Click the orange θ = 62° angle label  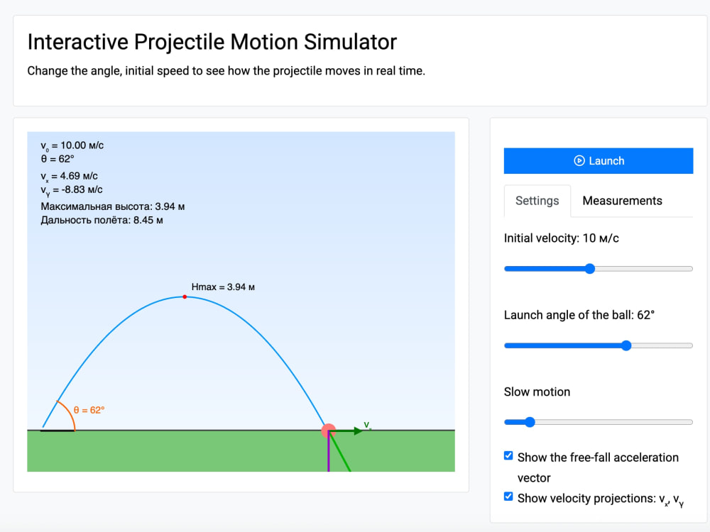[x=89, y=410]
